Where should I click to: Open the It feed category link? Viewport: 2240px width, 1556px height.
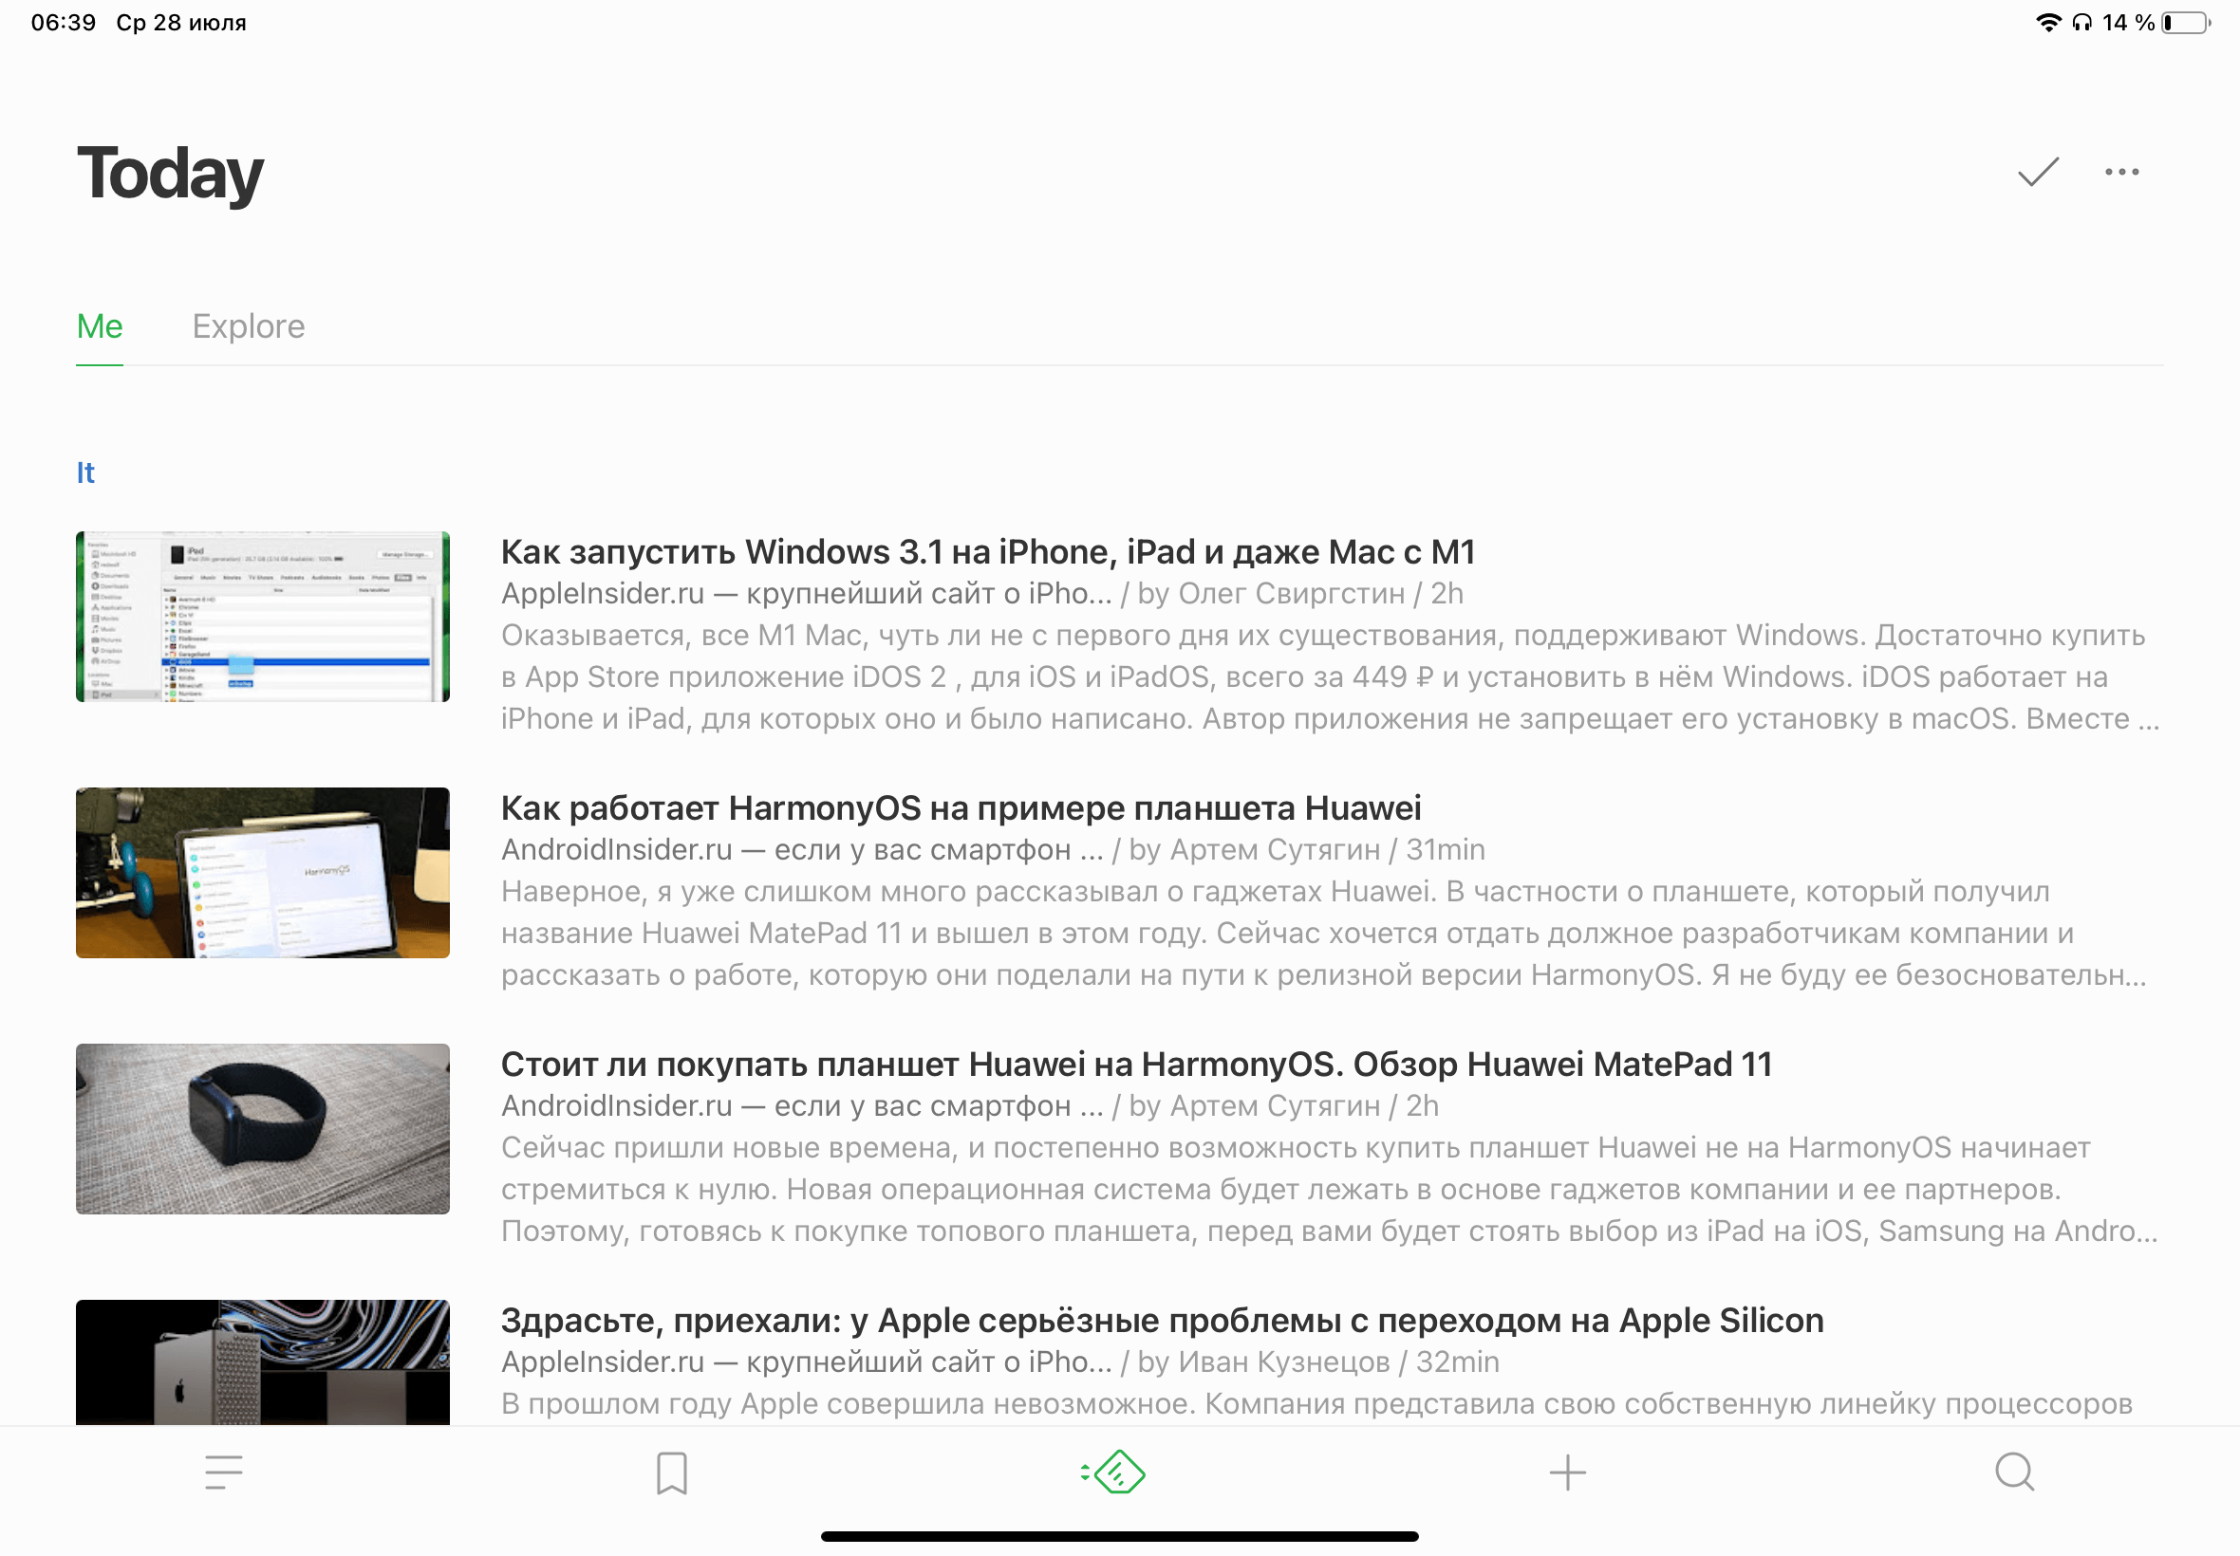(85, 472)
